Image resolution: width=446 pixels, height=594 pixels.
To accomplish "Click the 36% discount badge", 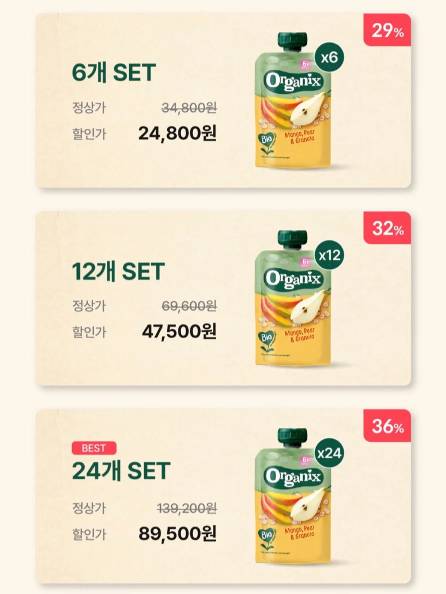I will [387, 426].
